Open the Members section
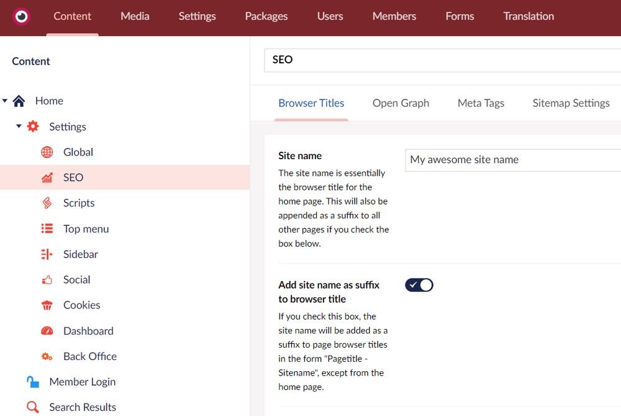The height and width of the screenshot is (416, 621). point(394,16)
